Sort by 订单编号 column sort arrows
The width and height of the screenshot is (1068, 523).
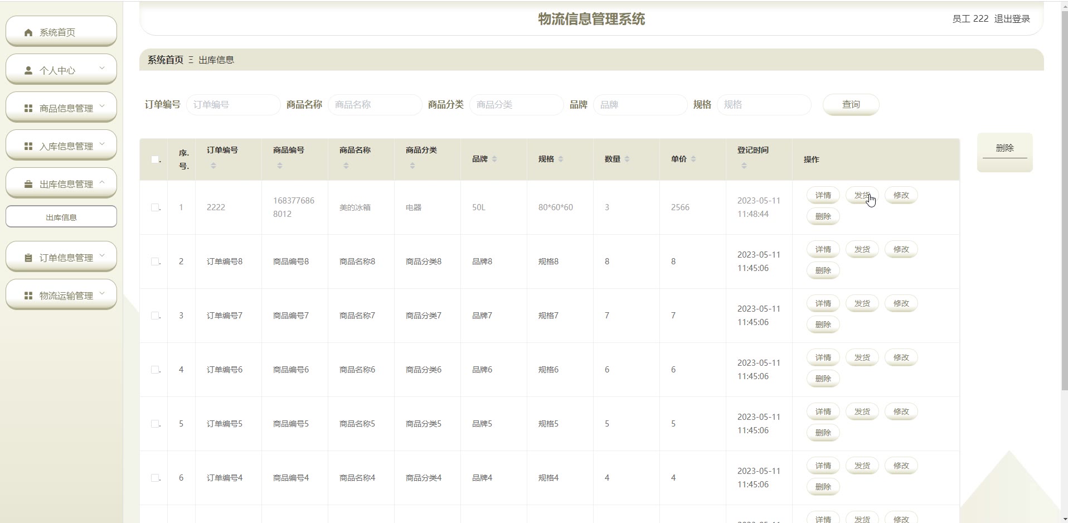coord(213,166)
